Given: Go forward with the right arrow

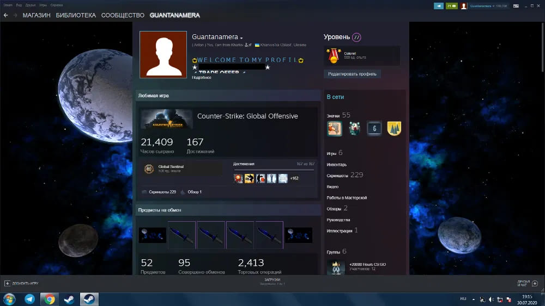Looking at the screenshot, I should tap(15, 15).
